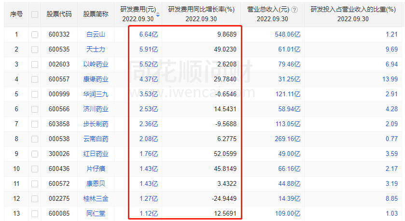Click stock code 000999
This screenshot has height=221, width=405.
pos(59,94)
